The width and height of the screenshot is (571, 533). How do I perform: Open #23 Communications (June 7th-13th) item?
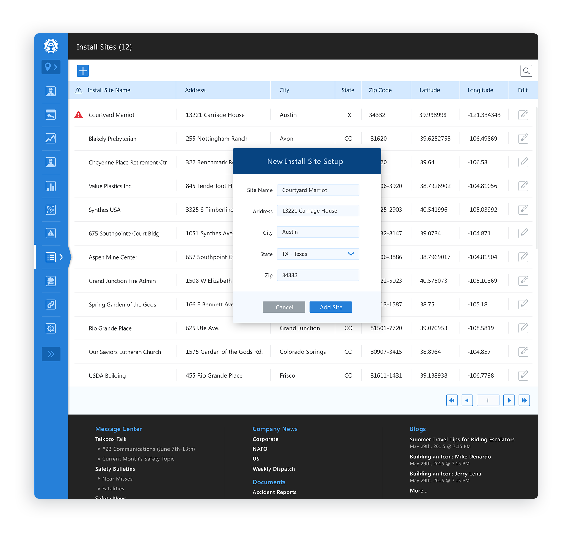coord(149,449)
